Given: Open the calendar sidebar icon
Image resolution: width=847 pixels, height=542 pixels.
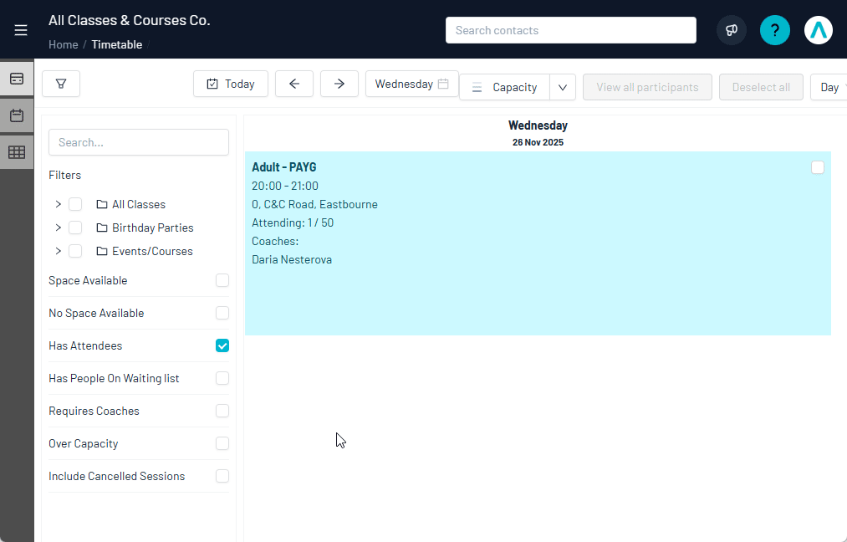Looking at the screenshot, I should pos(17,115).
